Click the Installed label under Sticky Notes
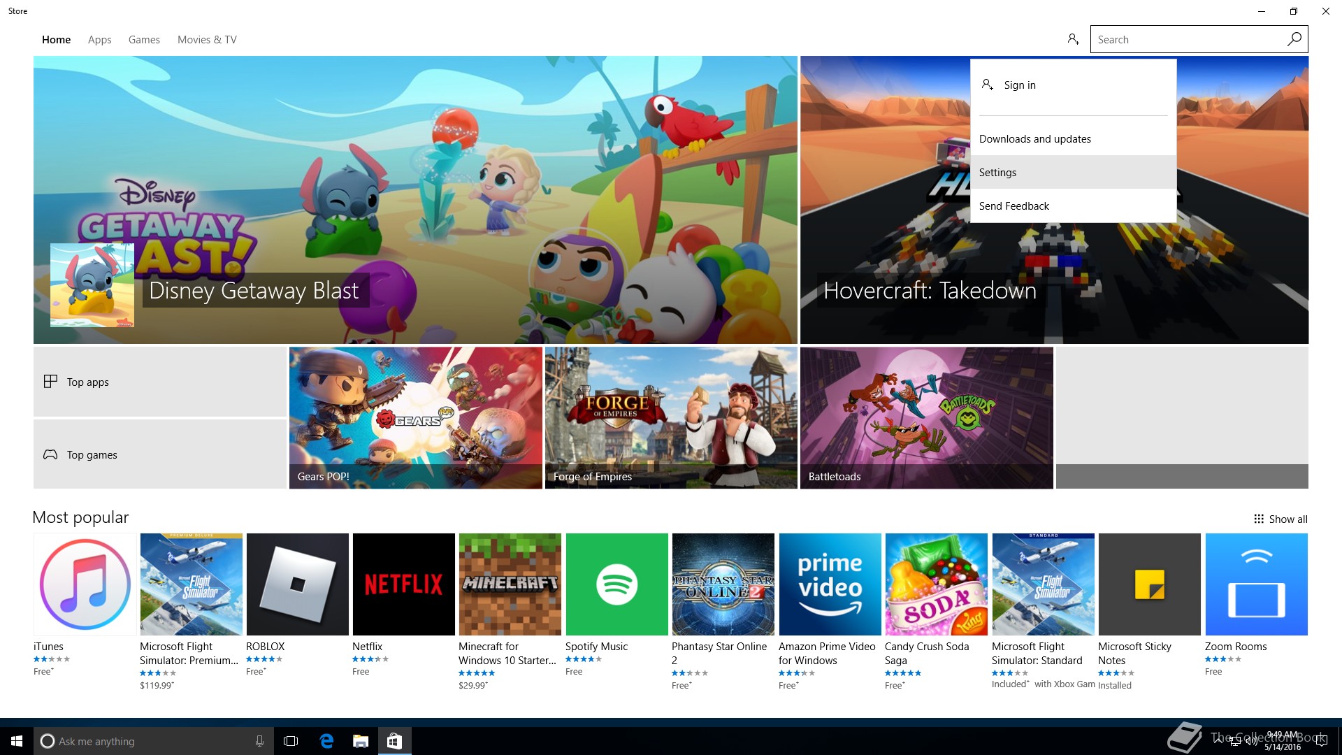This screenshot has height=755, width=1342. [x=1115, y=685]
